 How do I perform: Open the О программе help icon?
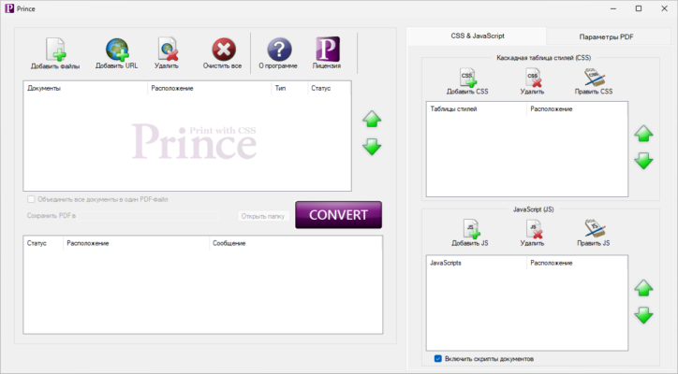[x=279, y=50]
